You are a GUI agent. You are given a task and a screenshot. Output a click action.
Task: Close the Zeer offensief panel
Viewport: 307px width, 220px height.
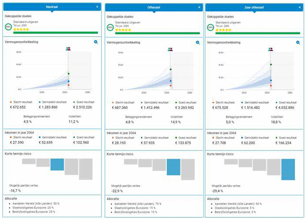[300, 7]
